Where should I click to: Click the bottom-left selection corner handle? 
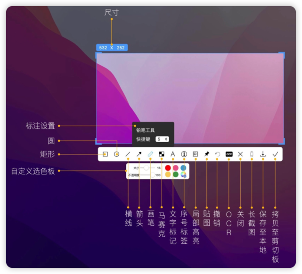click(98, 142)
